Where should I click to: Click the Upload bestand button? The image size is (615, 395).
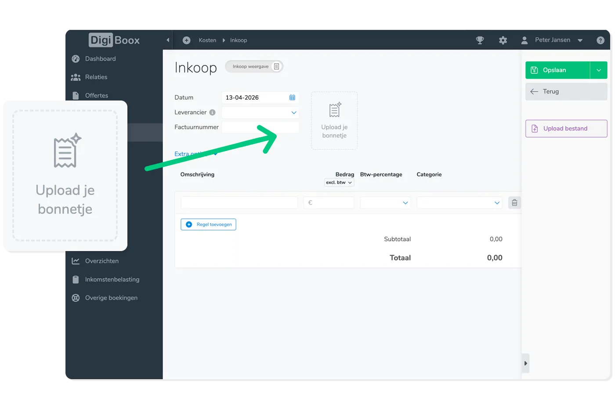566,129
